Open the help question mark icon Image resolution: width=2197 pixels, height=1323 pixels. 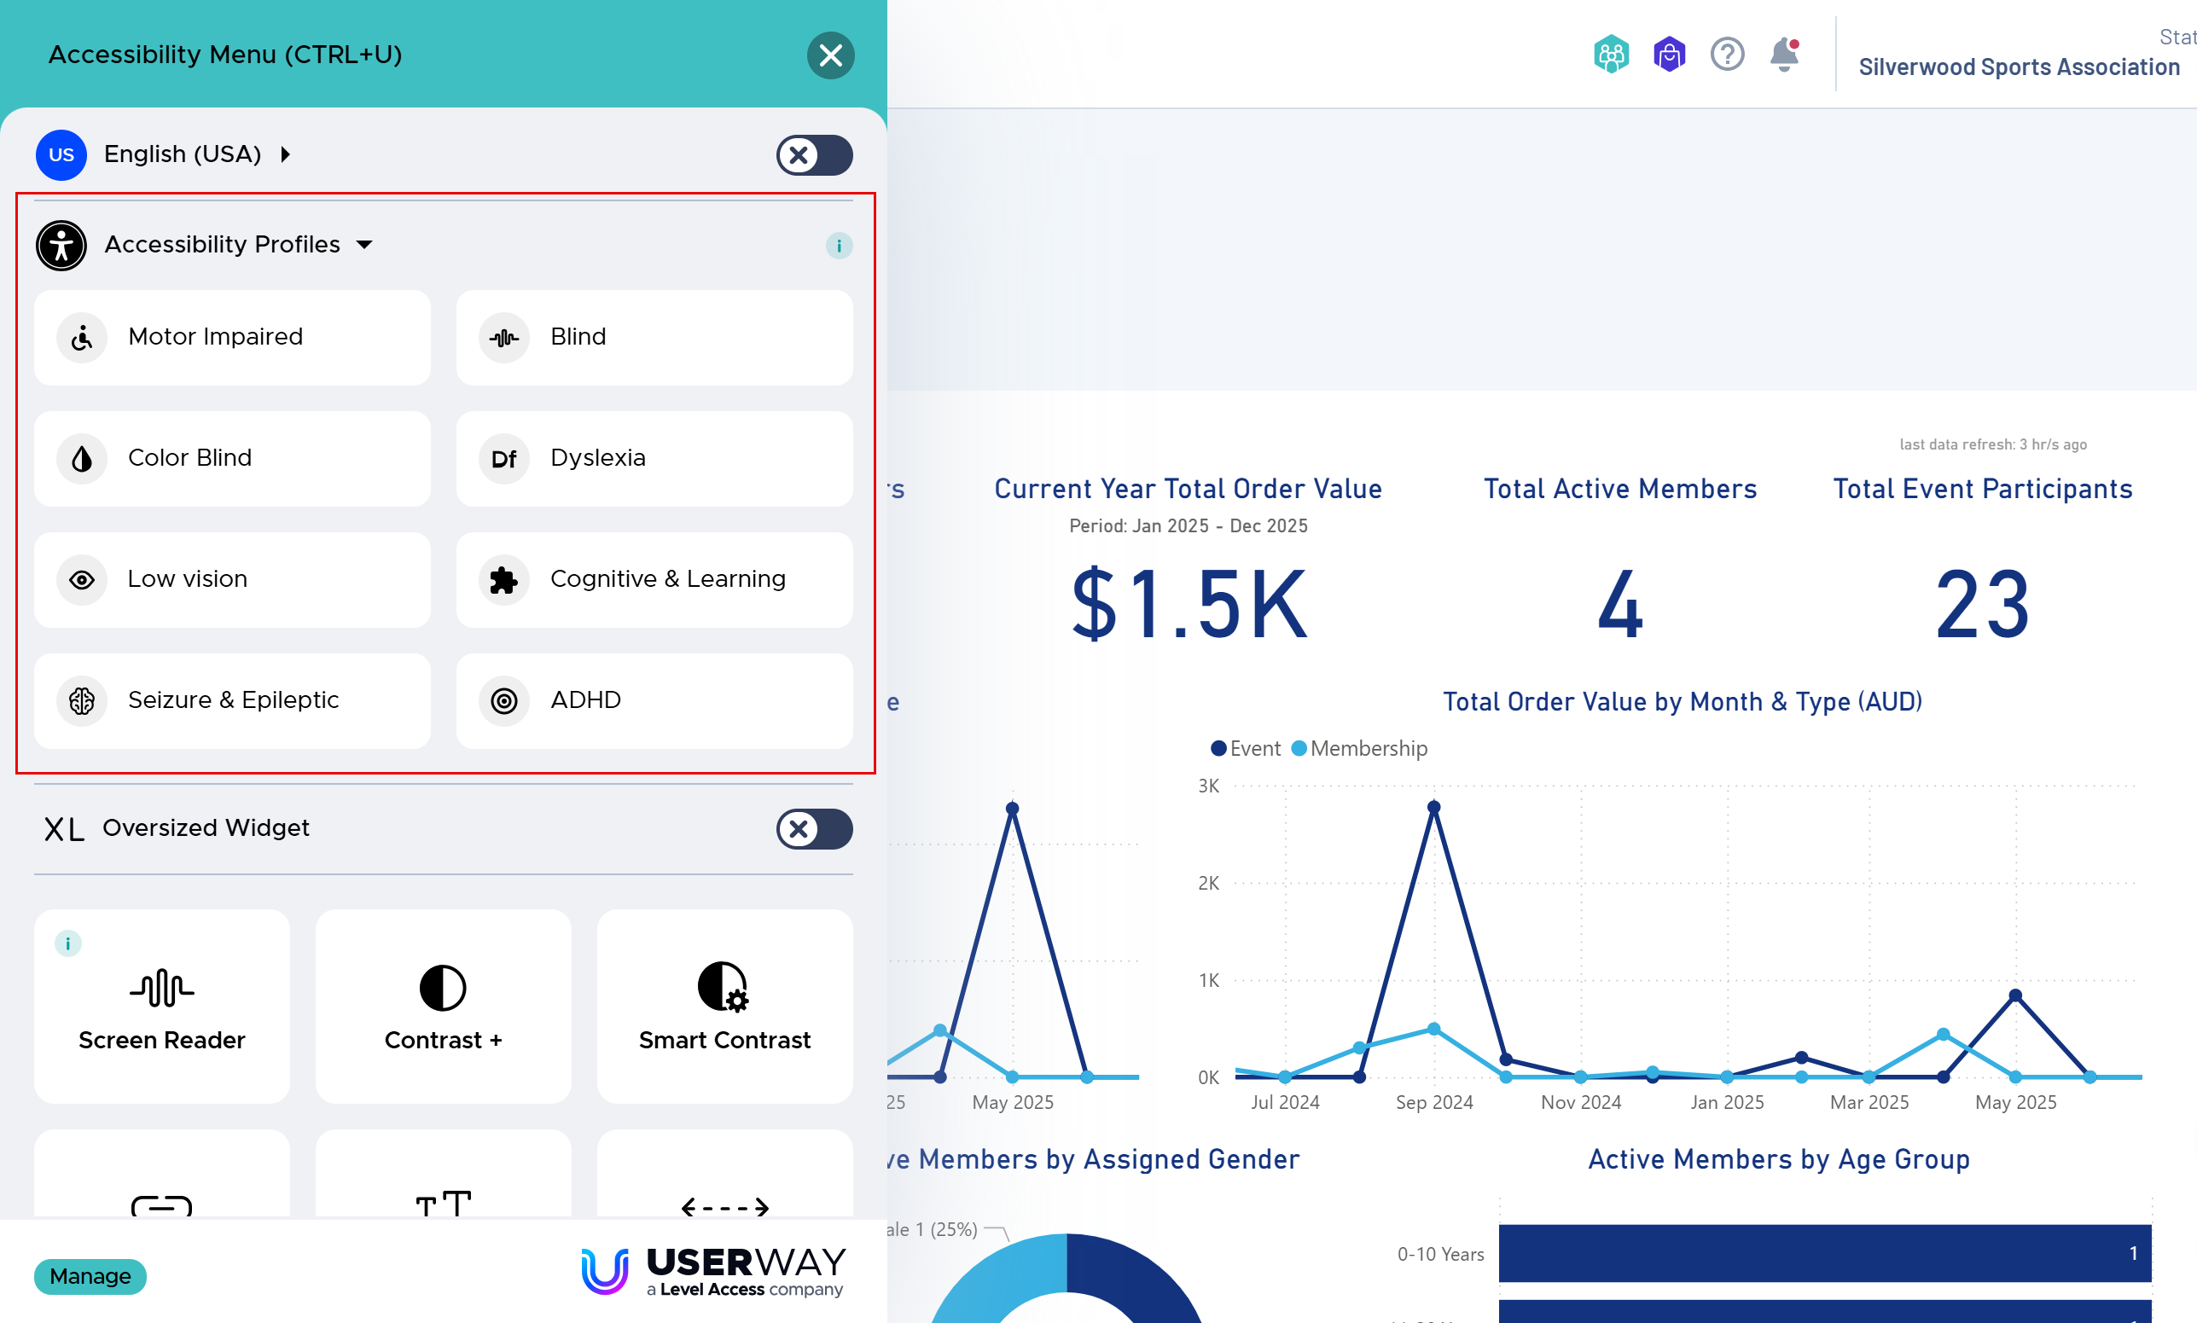click(1726, 55)
